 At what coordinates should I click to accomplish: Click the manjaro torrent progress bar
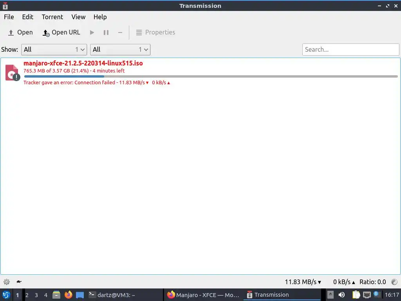click(211, 76)
